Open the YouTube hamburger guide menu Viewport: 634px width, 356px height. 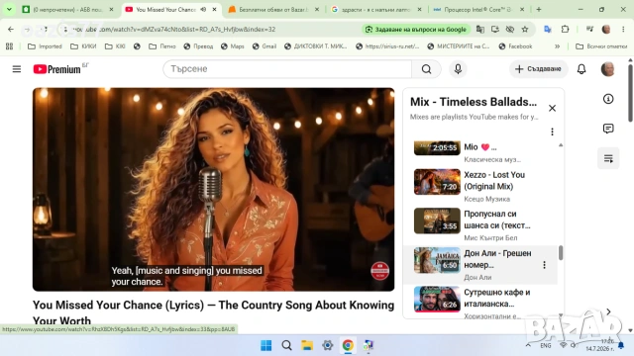tap(17, 69)
